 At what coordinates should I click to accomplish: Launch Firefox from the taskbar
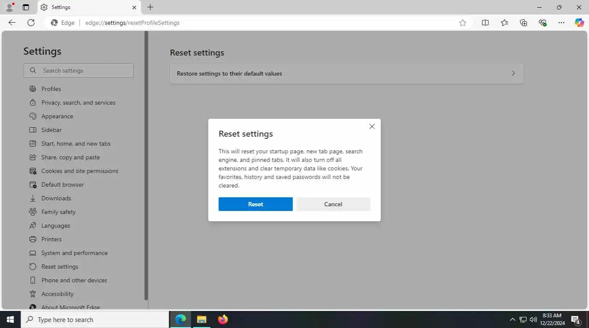point(223,319)
